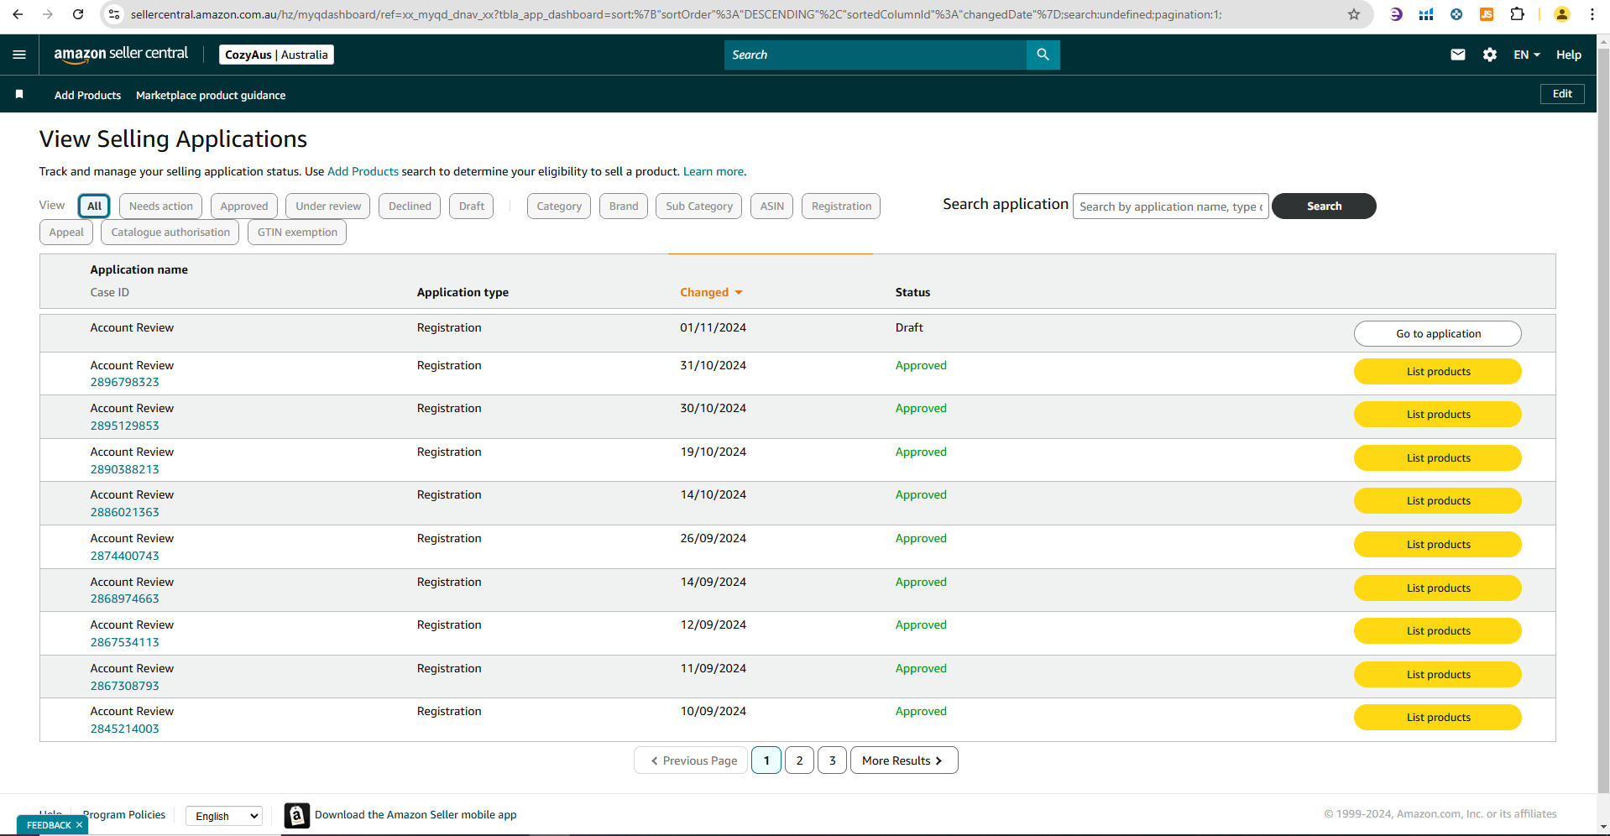Click in the top Search field
Screen dimensions: 1610x836
(876, 55)
